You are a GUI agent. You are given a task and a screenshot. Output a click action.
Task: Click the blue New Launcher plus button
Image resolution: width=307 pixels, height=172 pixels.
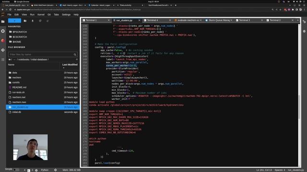pos(14,21)
